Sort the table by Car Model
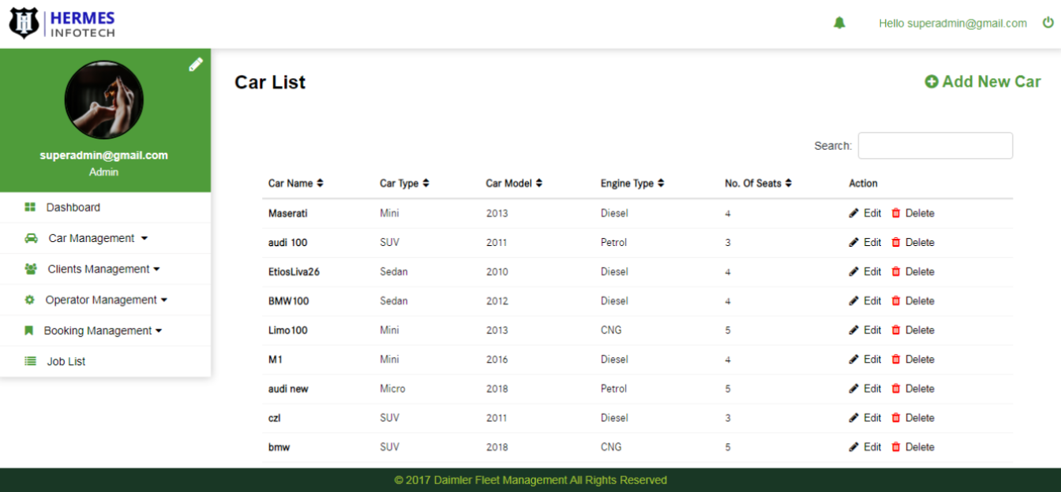 tap(514, 183)
